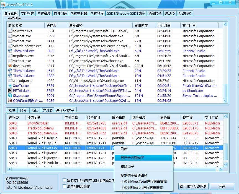
Task: Enable 简单的自我保护 checkbox
Action: point(64,186)
